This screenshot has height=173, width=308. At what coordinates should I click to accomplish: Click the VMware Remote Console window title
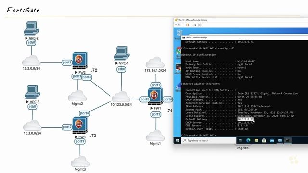[193, 20]
